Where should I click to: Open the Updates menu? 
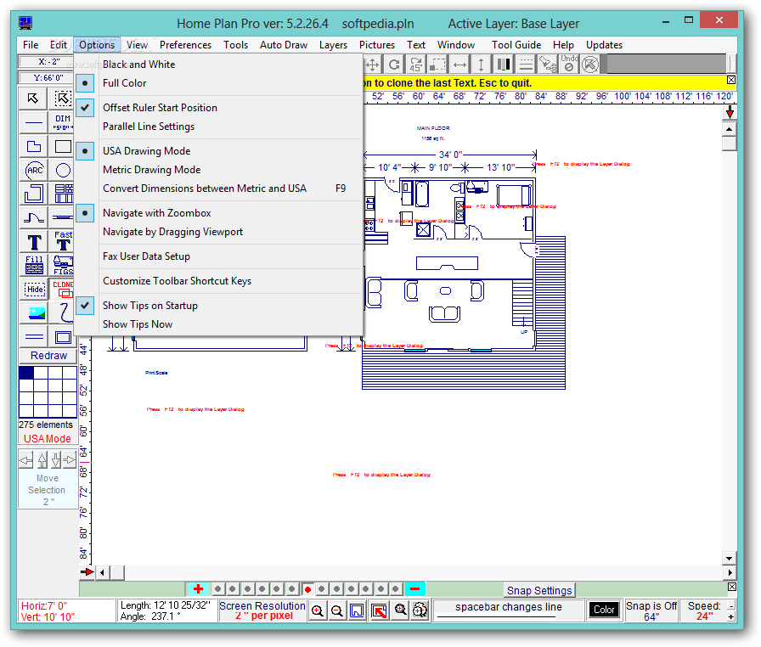604,45
